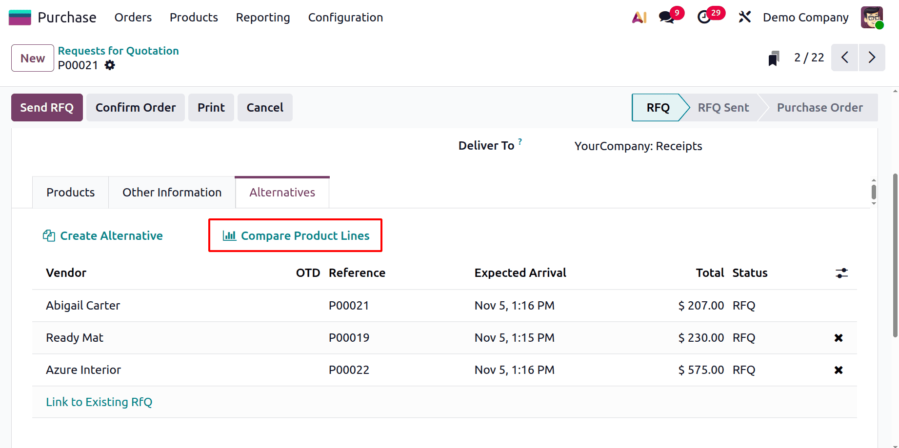Click the New button
This screenshot has height=448, width=899.
pos(32,58)
